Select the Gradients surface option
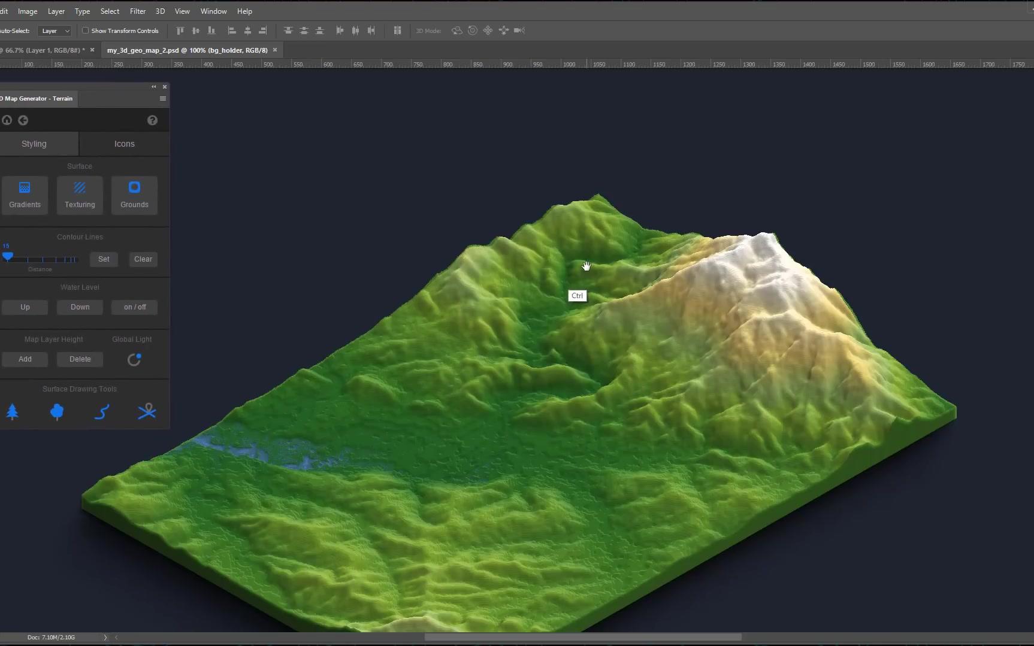This screenshot has width=1034, height=646. (x=25, y=195)
